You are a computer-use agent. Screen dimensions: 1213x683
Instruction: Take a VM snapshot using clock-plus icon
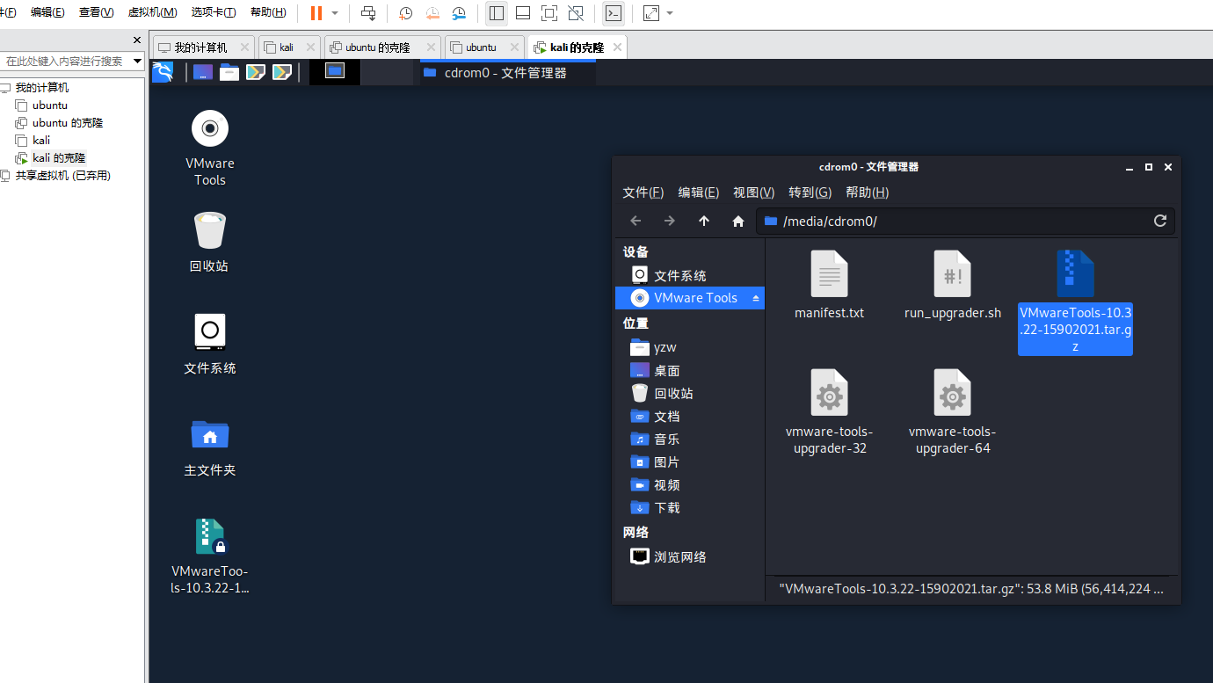[405, 13]
